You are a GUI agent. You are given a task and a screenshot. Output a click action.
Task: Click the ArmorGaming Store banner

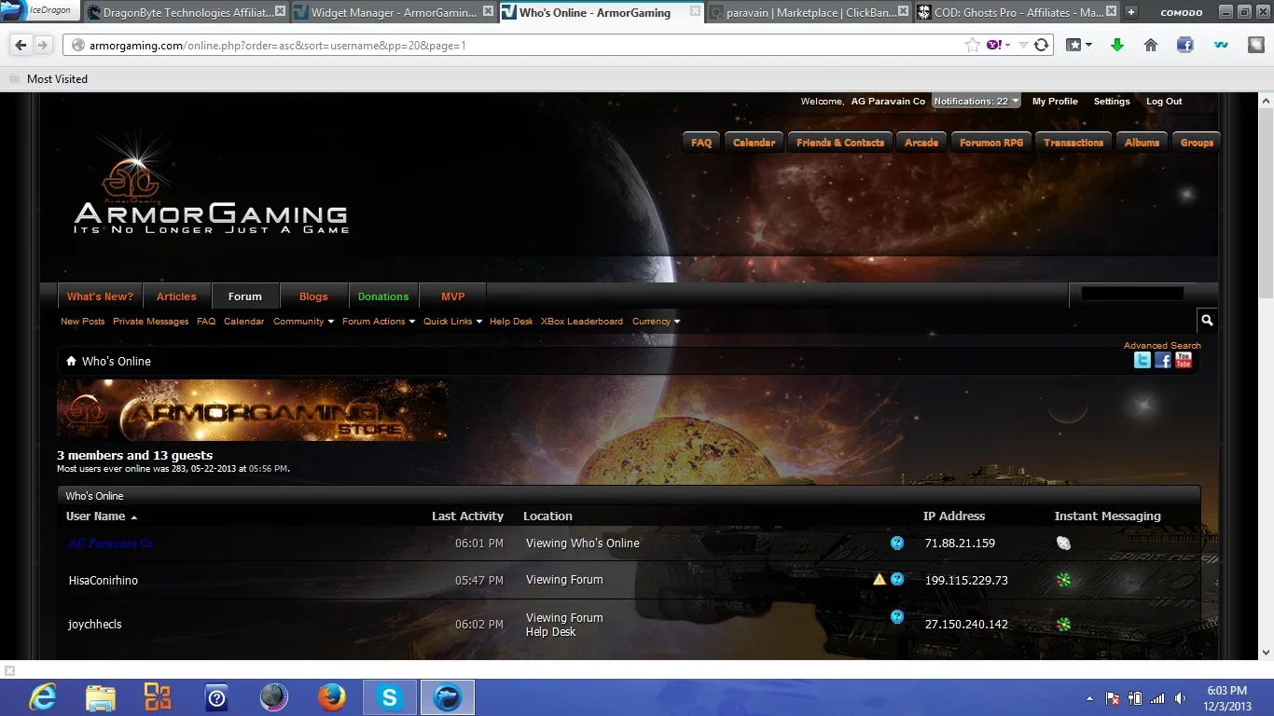[x=252, y=410]
